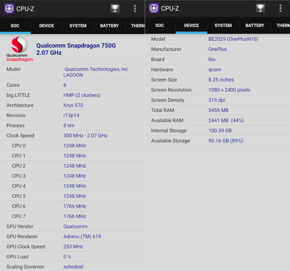This screenshot has width=290, height=271.
Task: Click the Hardware value 'qcom'
Action: point(215,70)
